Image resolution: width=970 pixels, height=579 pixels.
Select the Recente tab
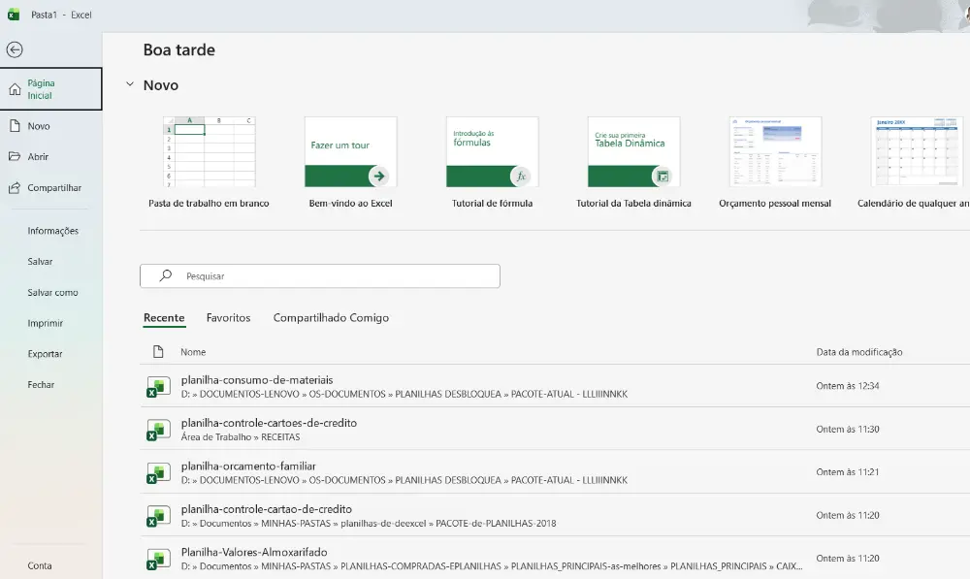(x=164, y=317)
